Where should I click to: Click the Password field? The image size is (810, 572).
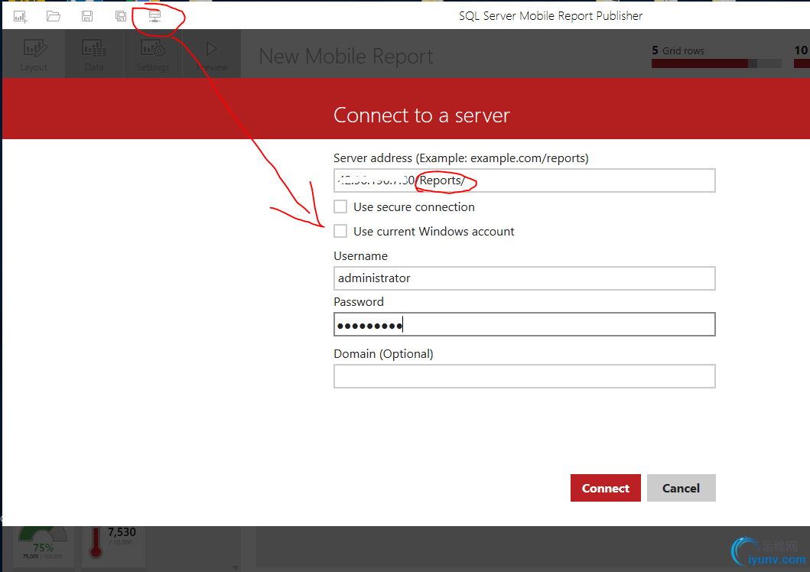click(x=525, y=324)
